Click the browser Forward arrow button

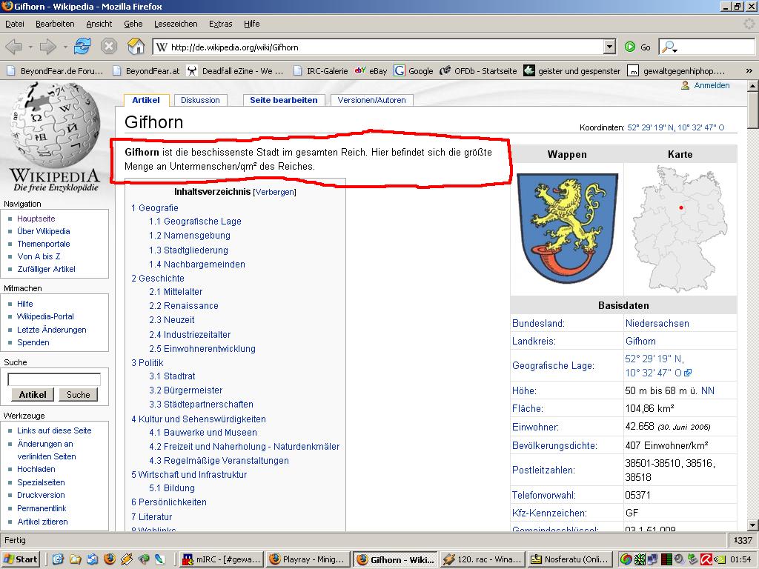pyautogui.click(x=48, y=47)
